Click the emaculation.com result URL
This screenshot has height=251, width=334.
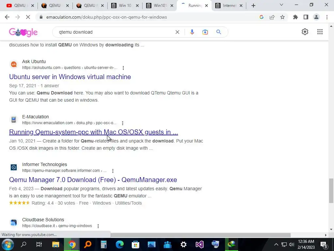click(x=69, y=123)
